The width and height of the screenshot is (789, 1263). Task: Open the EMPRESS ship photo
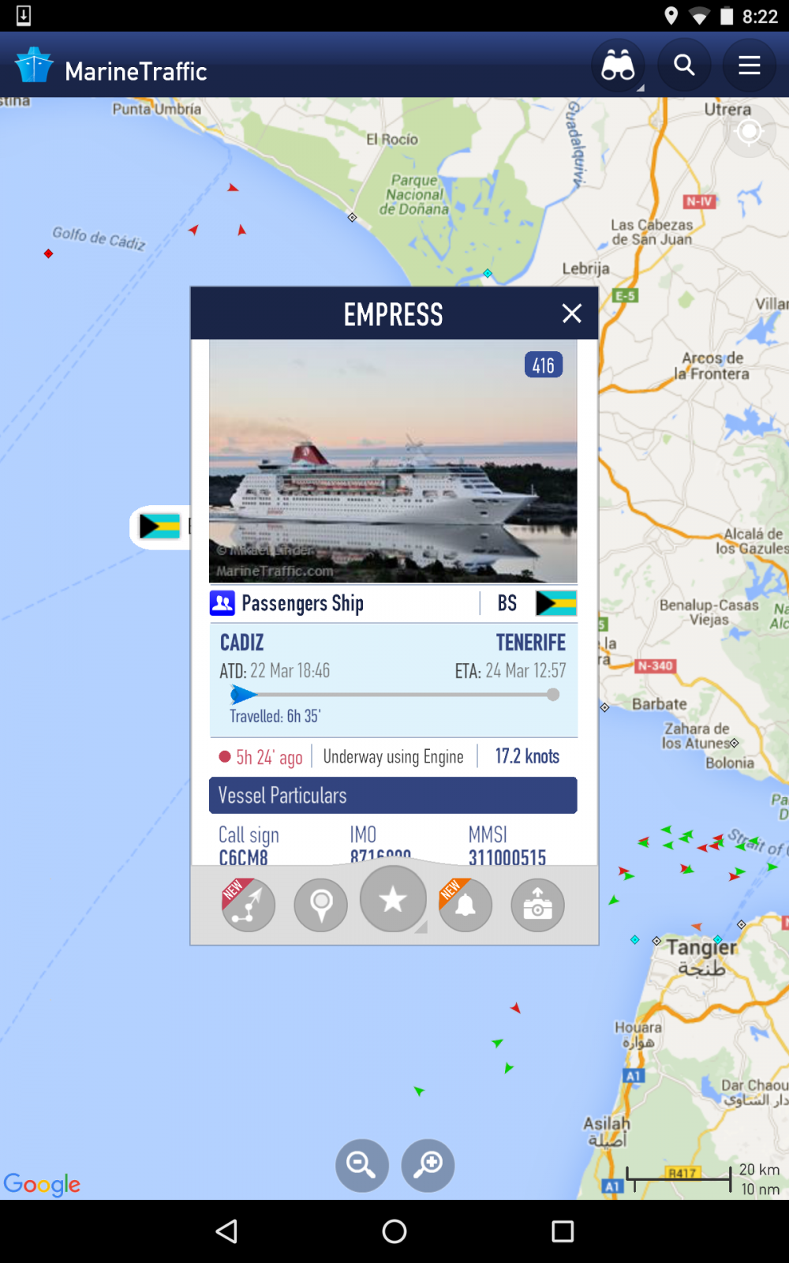393,462
